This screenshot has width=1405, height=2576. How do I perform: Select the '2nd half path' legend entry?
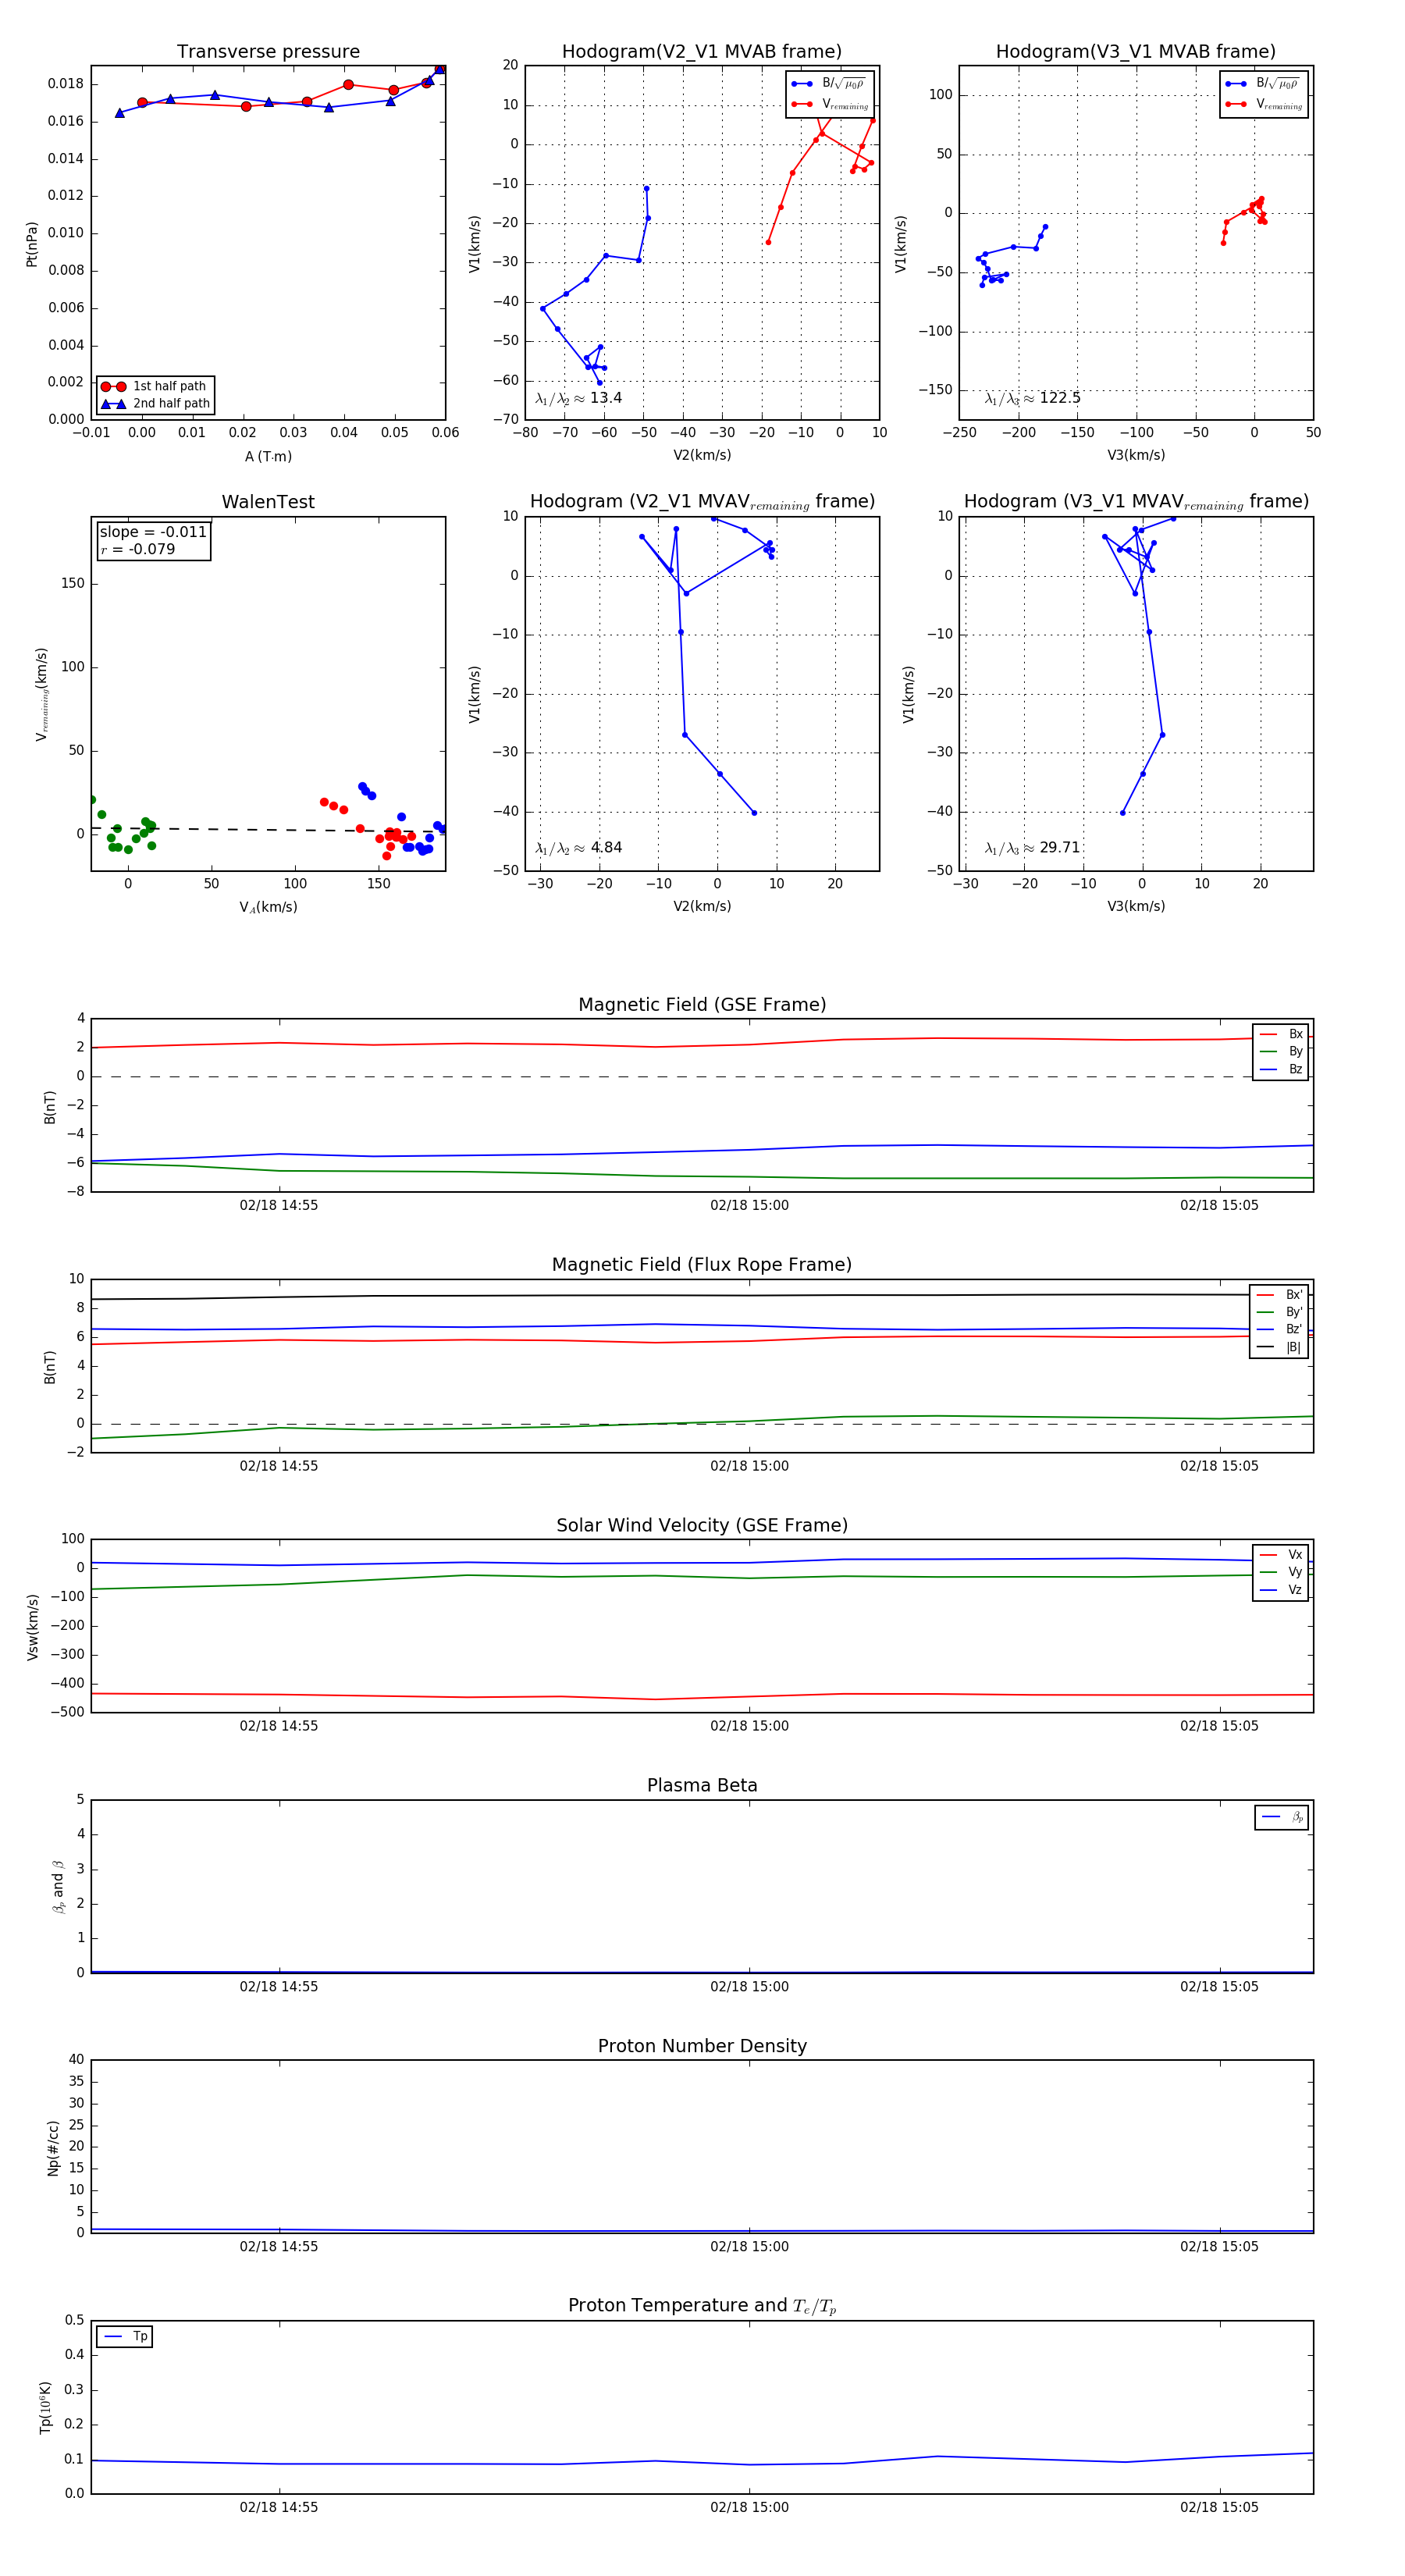tap(155, 404)
